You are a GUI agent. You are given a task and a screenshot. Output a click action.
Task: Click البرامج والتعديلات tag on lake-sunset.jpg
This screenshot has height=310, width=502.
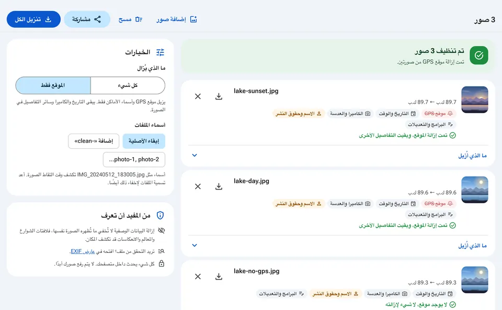[430, 125]
